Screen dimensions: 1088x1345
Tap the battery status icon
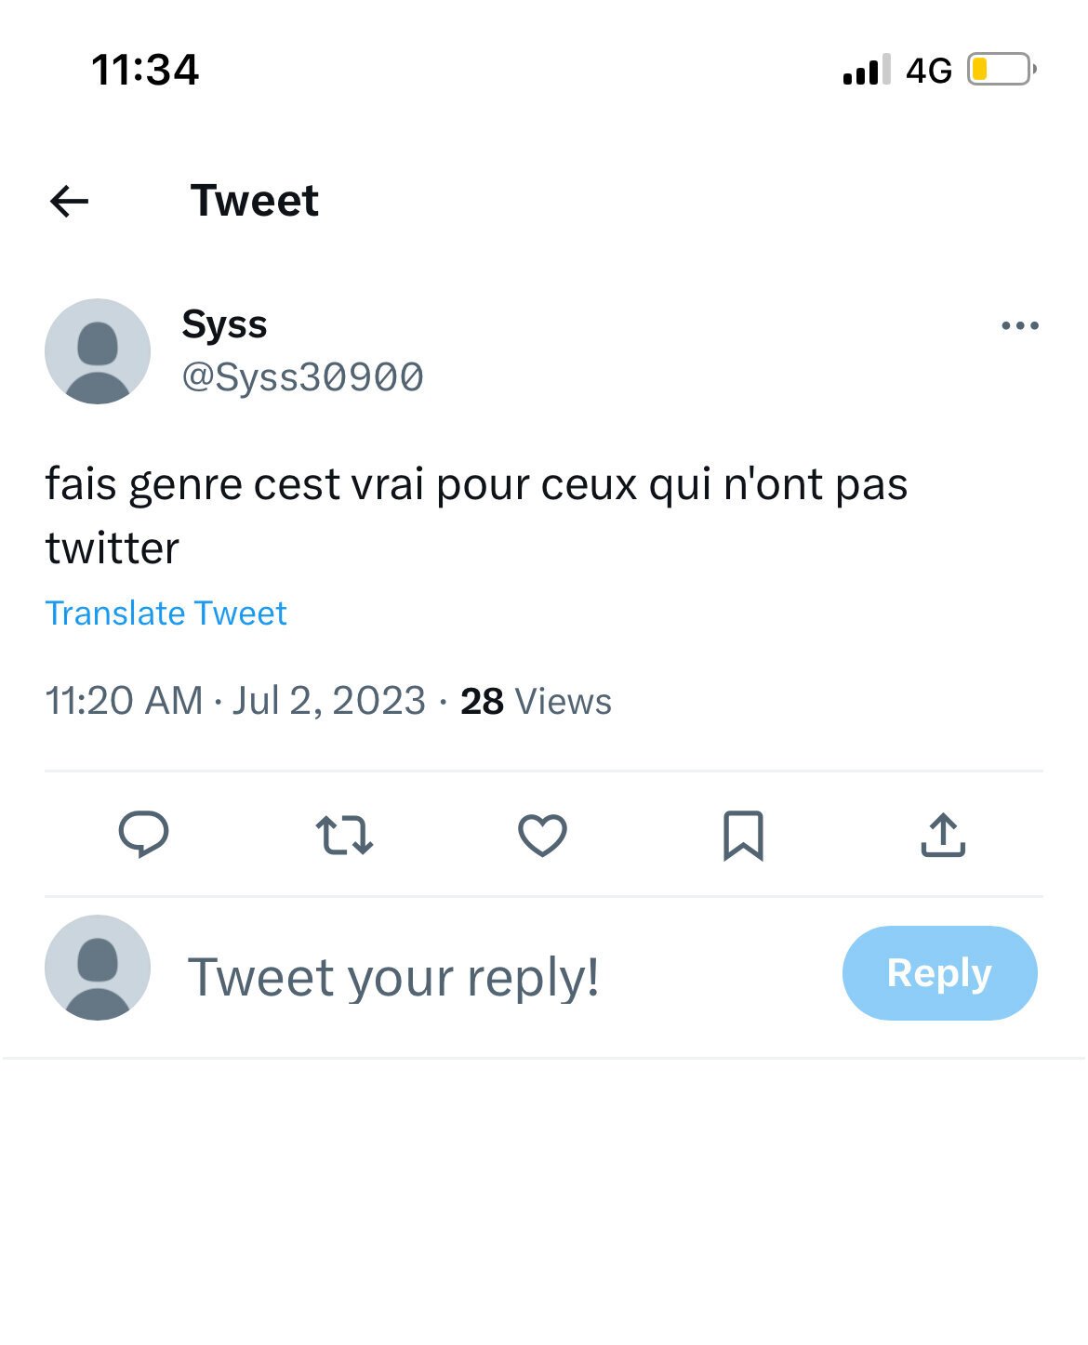click(x=1001, y=70)
